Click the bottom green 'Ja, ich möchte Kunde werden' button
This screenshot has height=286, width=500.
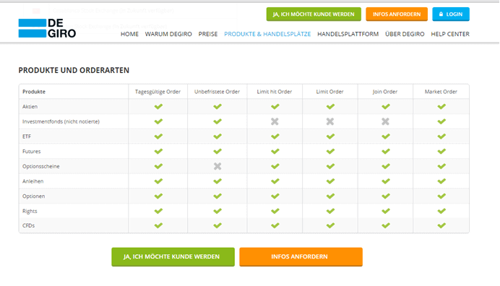(173, 256)
